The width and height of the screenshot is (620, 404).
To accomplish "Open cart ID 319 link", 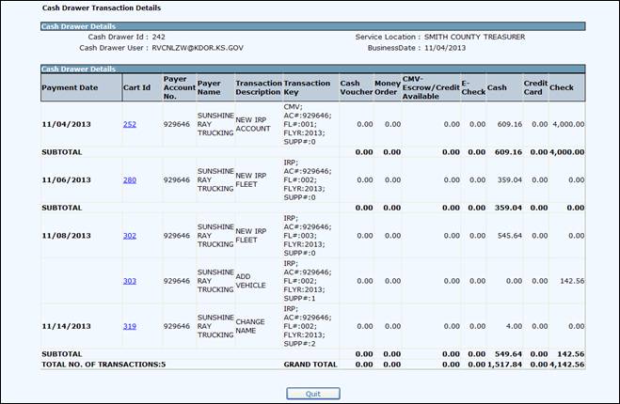I will (129, 326).
